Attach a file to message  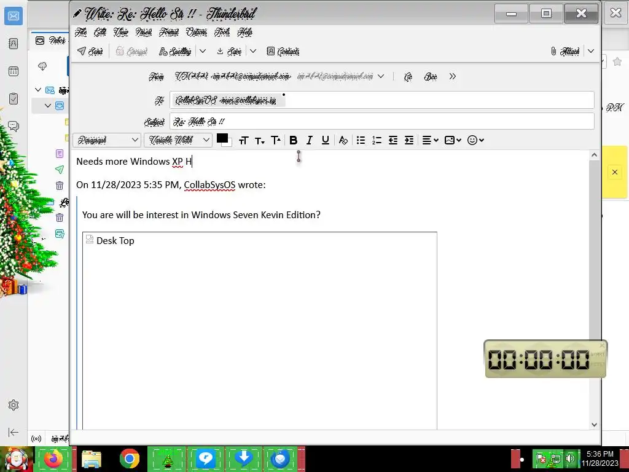pyautogui.click(x=565, y=52)
